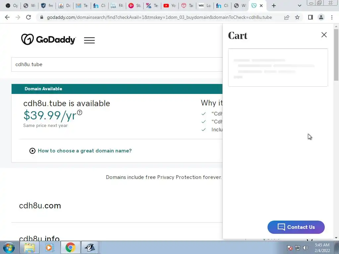
Task: Expand the tab search dropdown arrow
Action: tap(299, 6)
